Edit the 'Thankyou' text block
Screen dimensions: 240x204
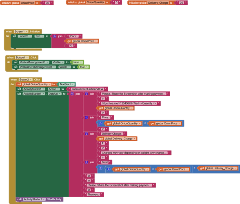93,195
